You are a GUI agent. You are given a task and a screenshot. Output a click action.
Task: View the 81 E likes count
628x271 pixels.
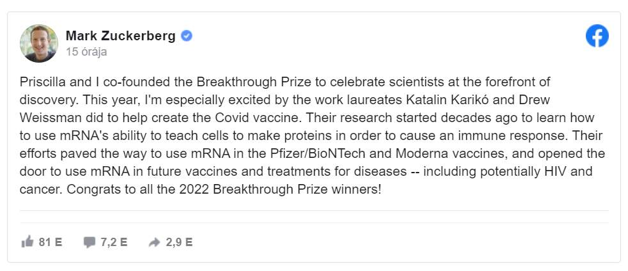tap(51, 242)
